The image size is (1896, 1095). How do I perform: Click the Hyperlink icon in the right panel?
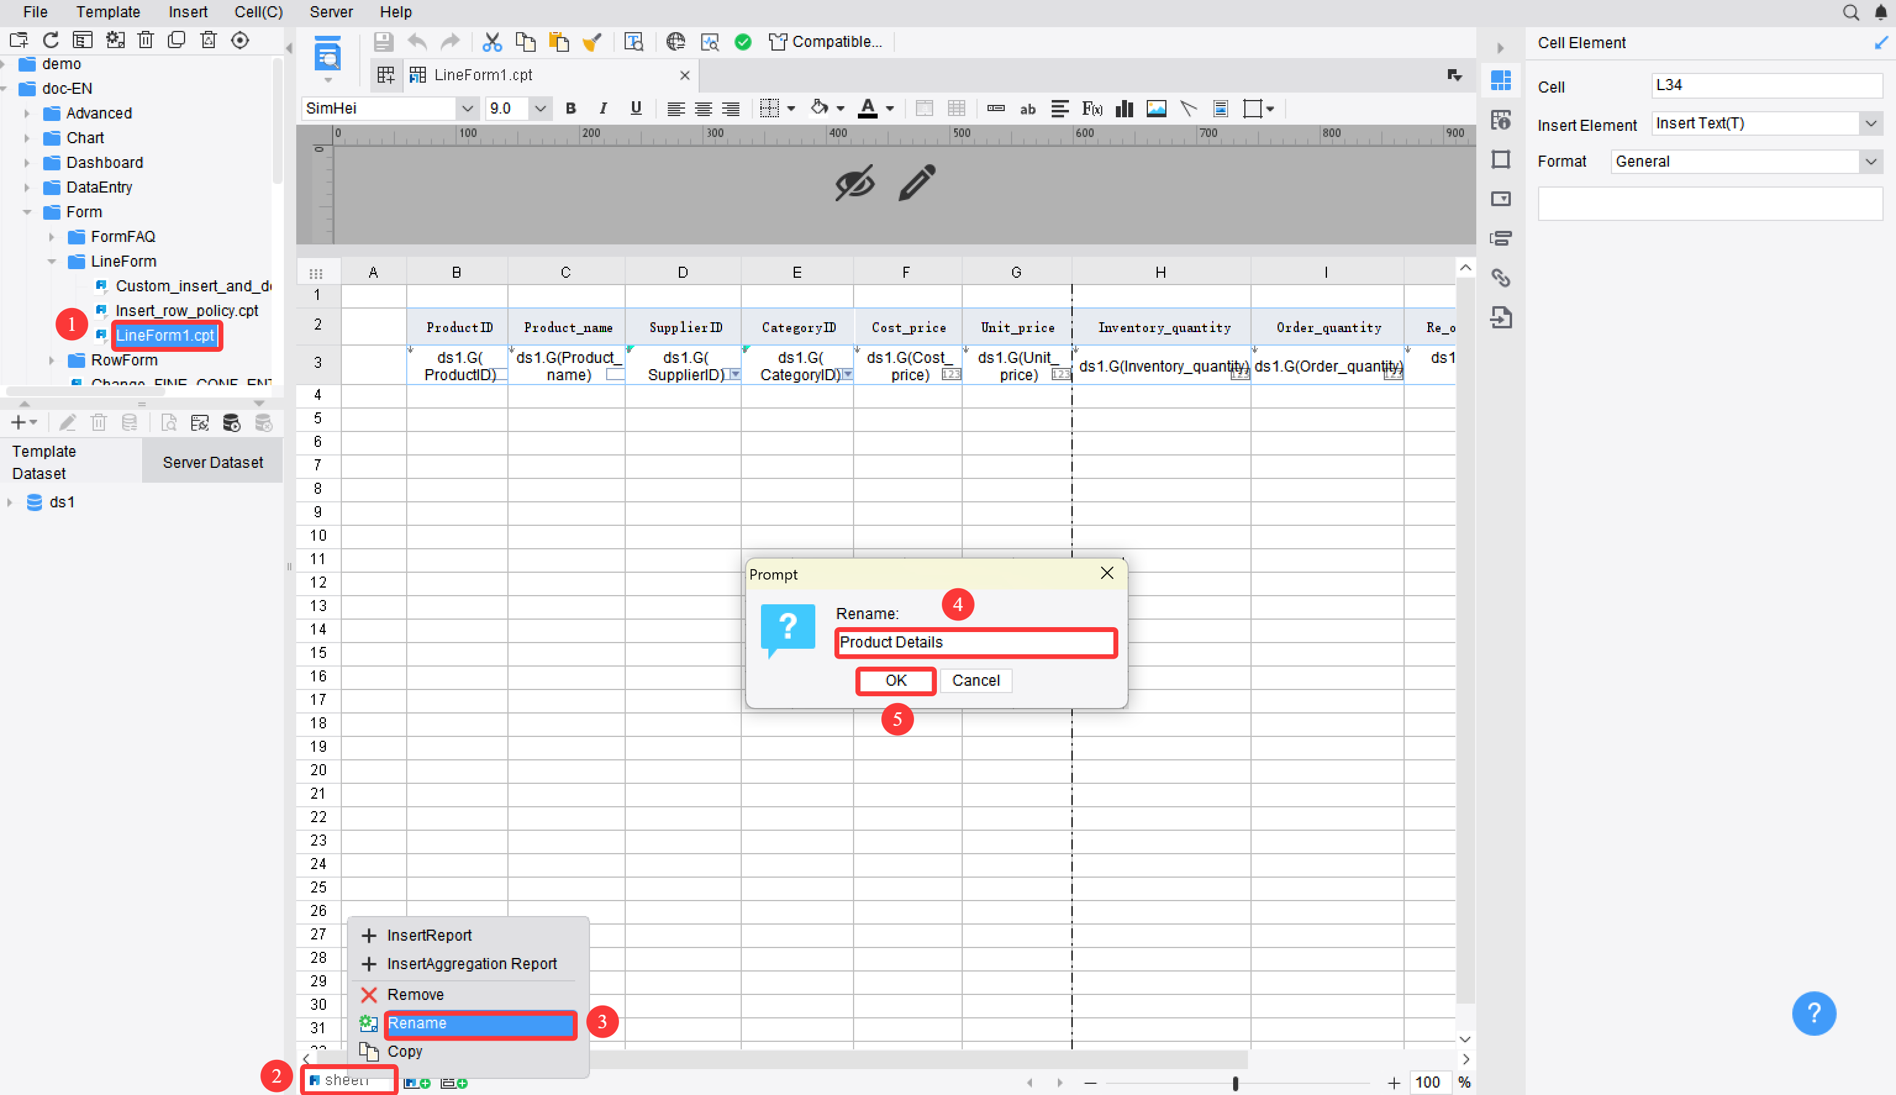coord(1502,278)
